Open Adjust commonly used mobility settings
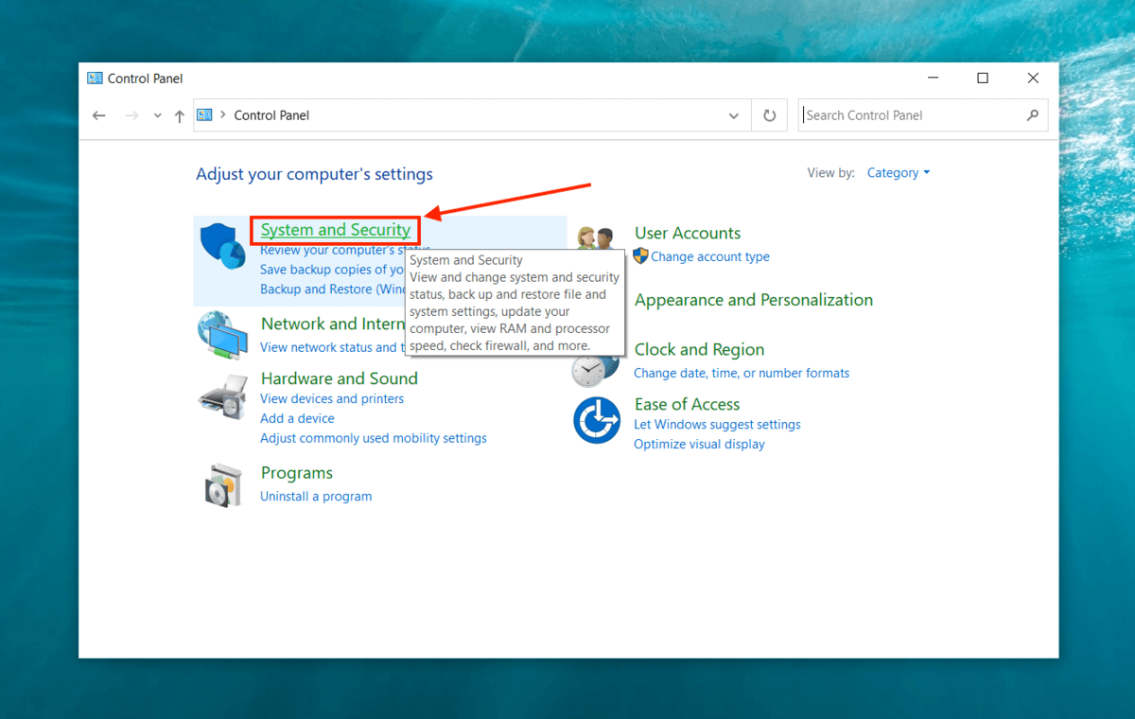 point(374,439)
